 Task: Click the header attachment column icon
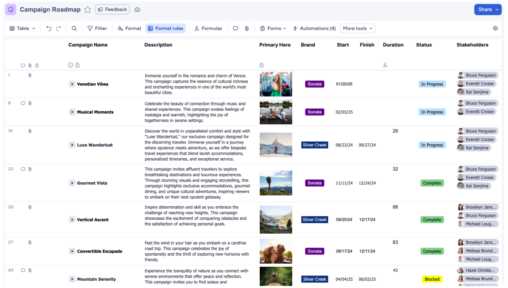[30, 66]
